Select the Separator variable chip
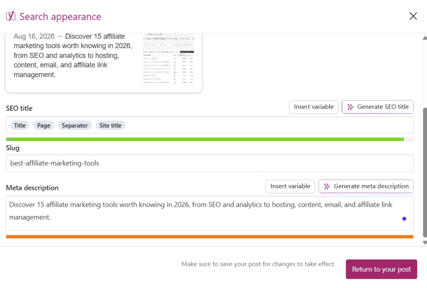This screenshot has height=288, width=427. (75, 125)
